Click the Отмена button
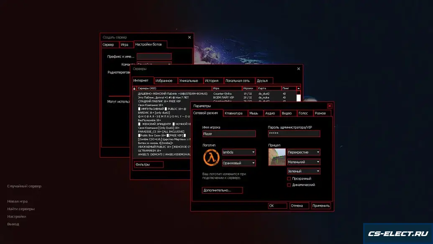This screenshot has width=433, height=244. (299, 206)
